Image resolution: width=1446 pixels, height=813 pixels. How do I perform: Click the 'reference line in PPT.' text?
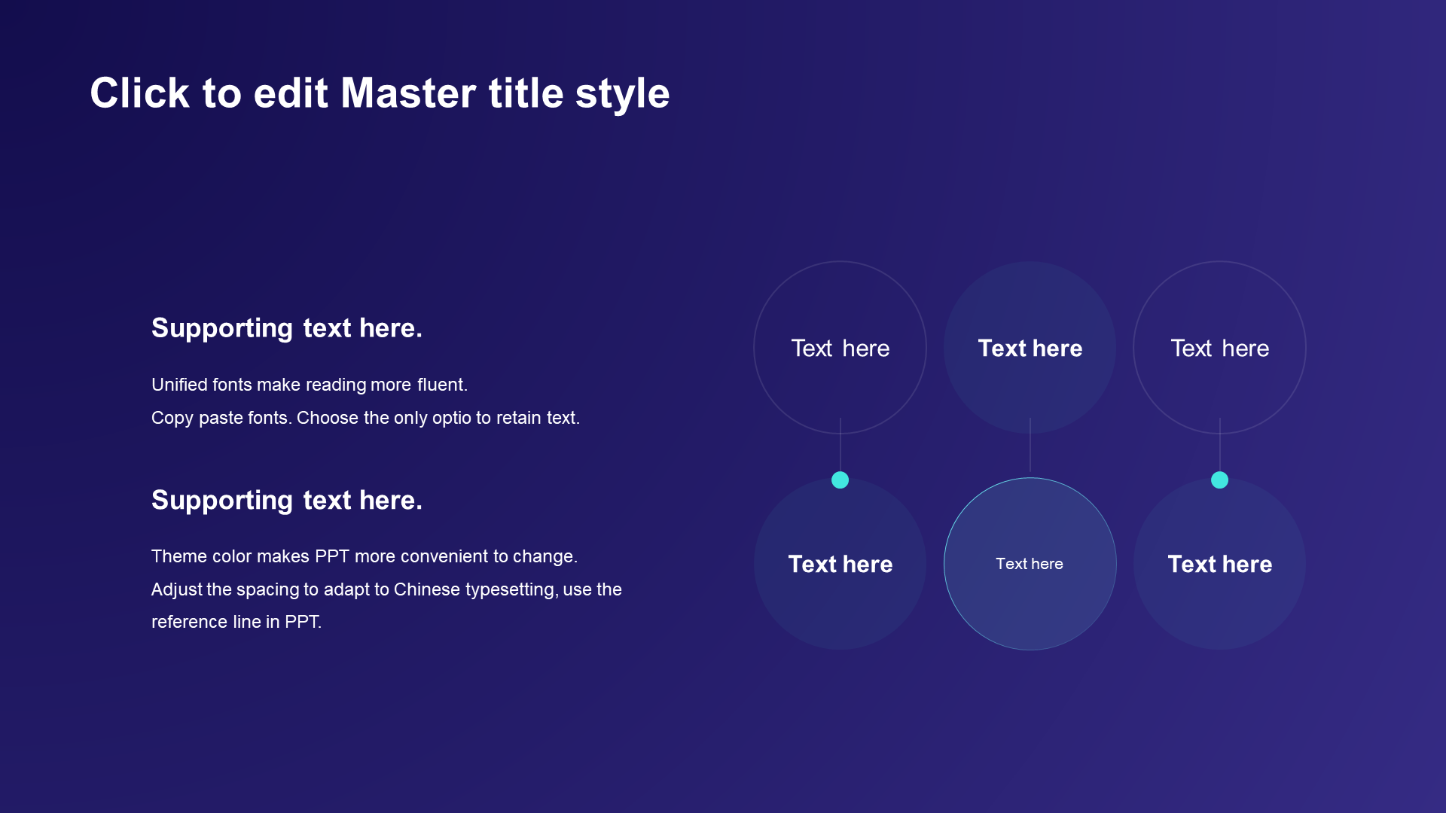[x=236, y=622]
